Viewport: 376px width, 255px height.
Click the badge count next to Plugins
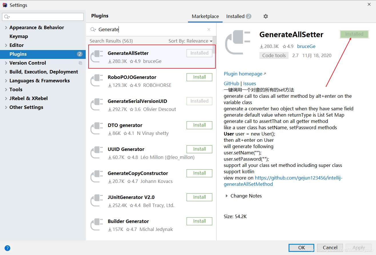point(80,54)
